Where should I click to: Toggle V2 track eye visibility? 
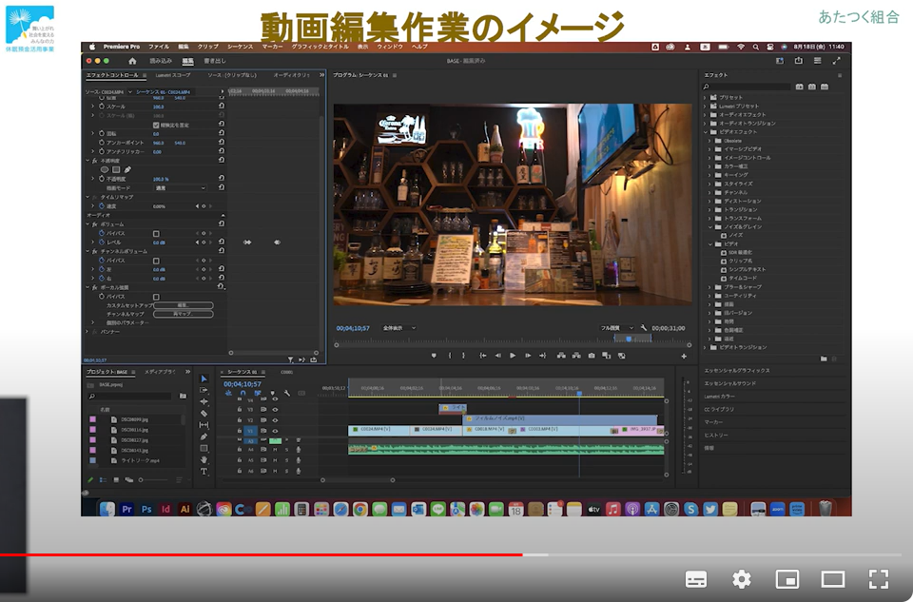[x=275, y=419]
